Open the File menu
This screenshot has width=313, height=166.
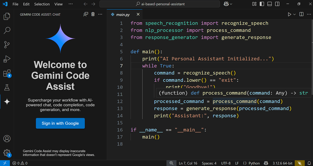[x=15, y=4]
